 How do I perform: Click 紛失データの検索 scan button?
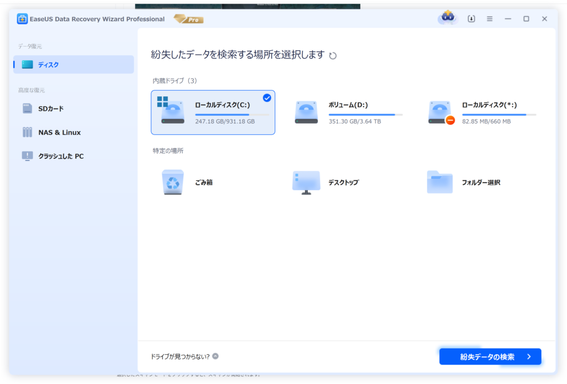[490, 357]
